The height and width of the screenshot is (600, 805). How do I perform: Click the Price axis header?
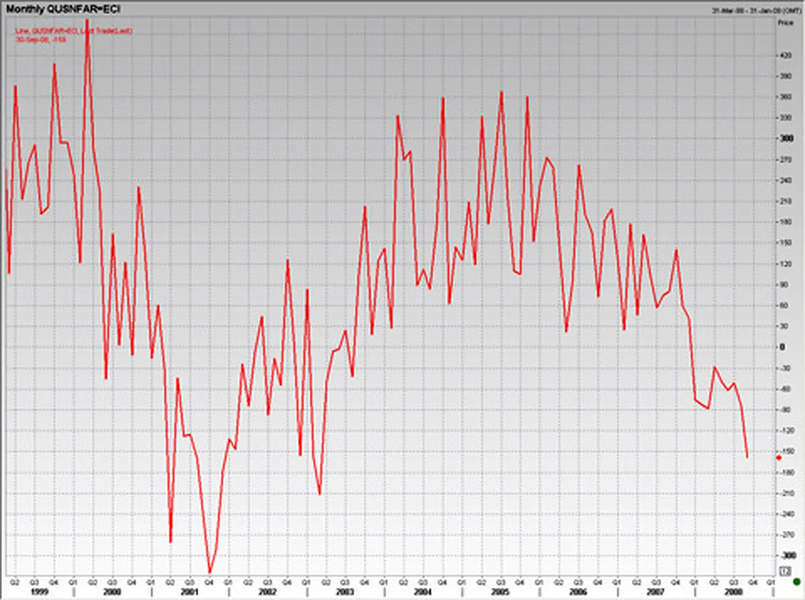coord(785,23)
